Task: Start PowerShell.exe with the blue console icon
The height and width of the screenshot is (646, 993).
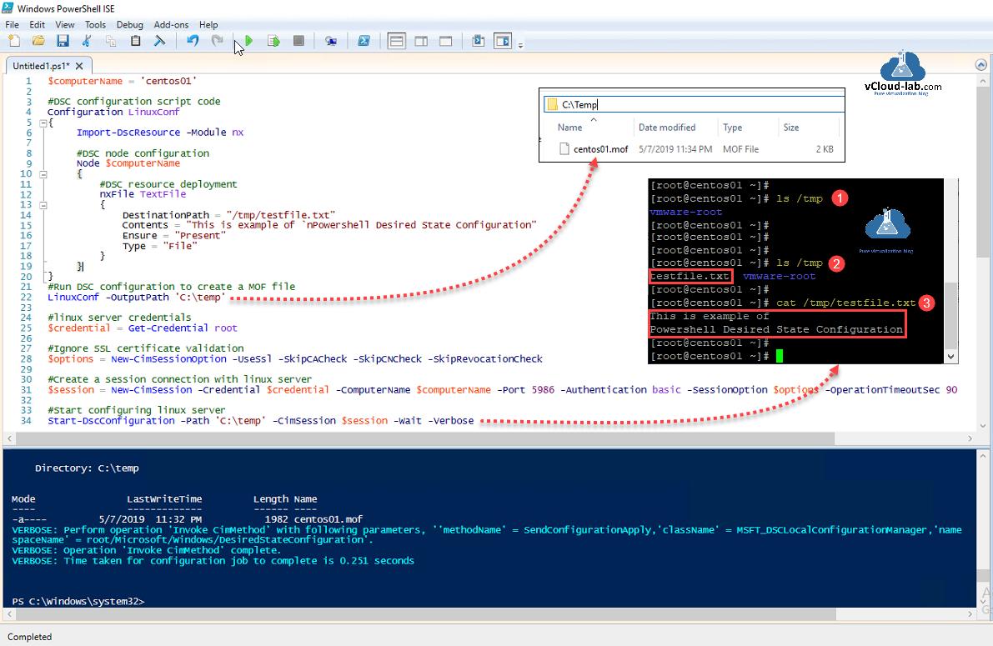Action: click(364, 41)
